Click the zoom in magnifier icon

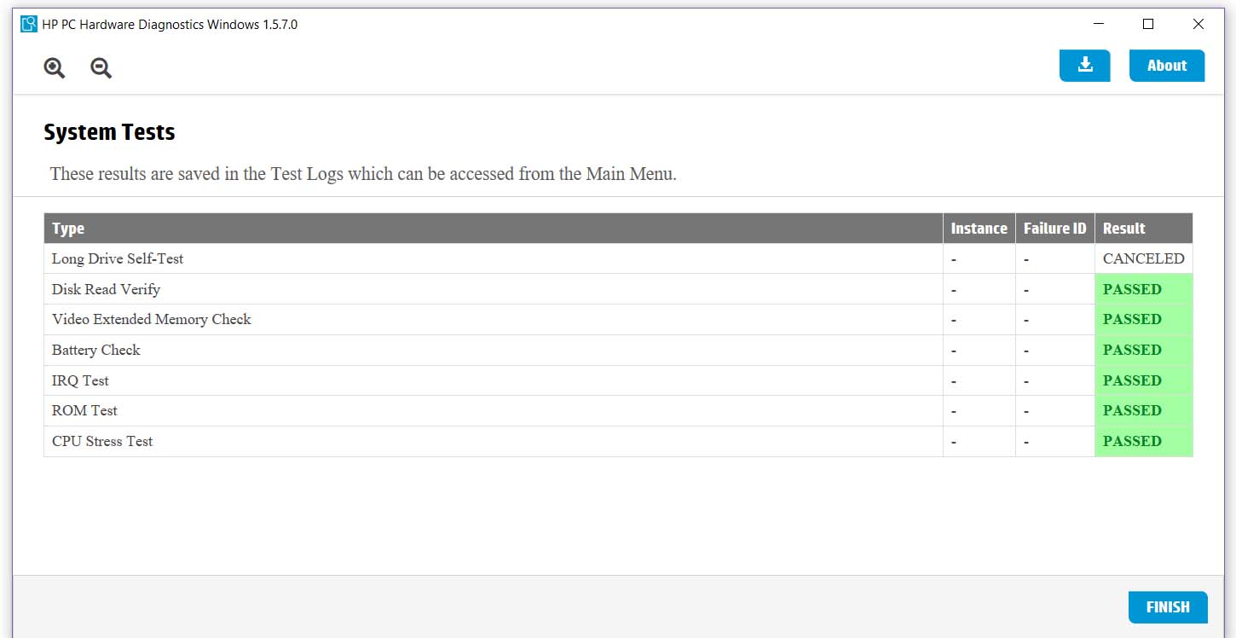click(x=55, y=68)
